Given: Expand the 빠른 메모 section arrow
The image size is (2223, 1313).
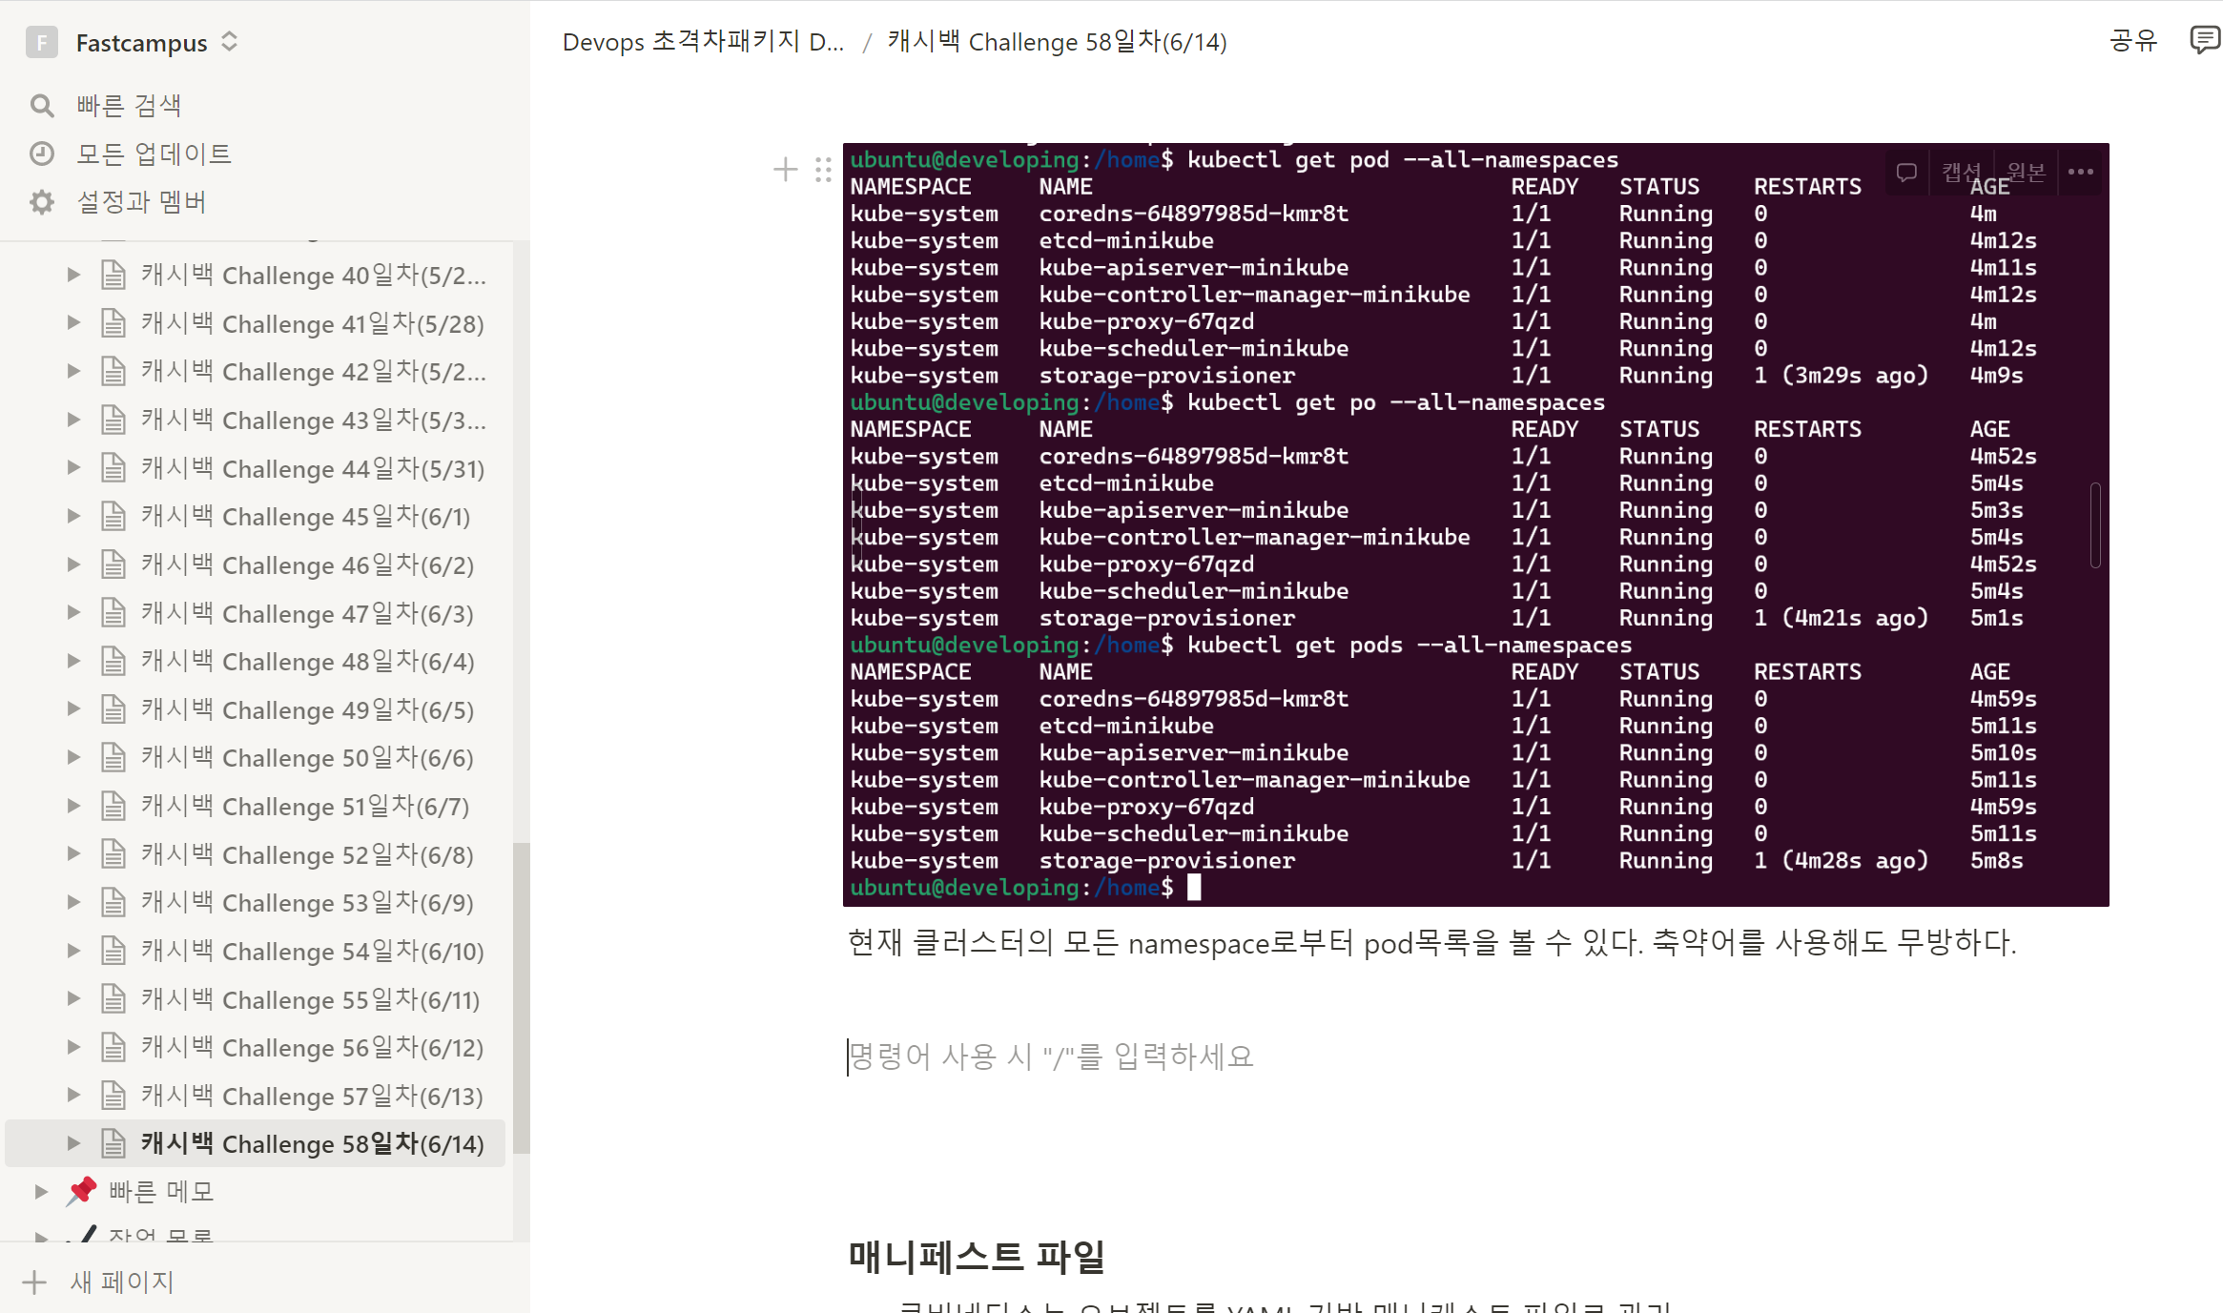Looking at the screenshot, I should click(x=41, y=1191).
